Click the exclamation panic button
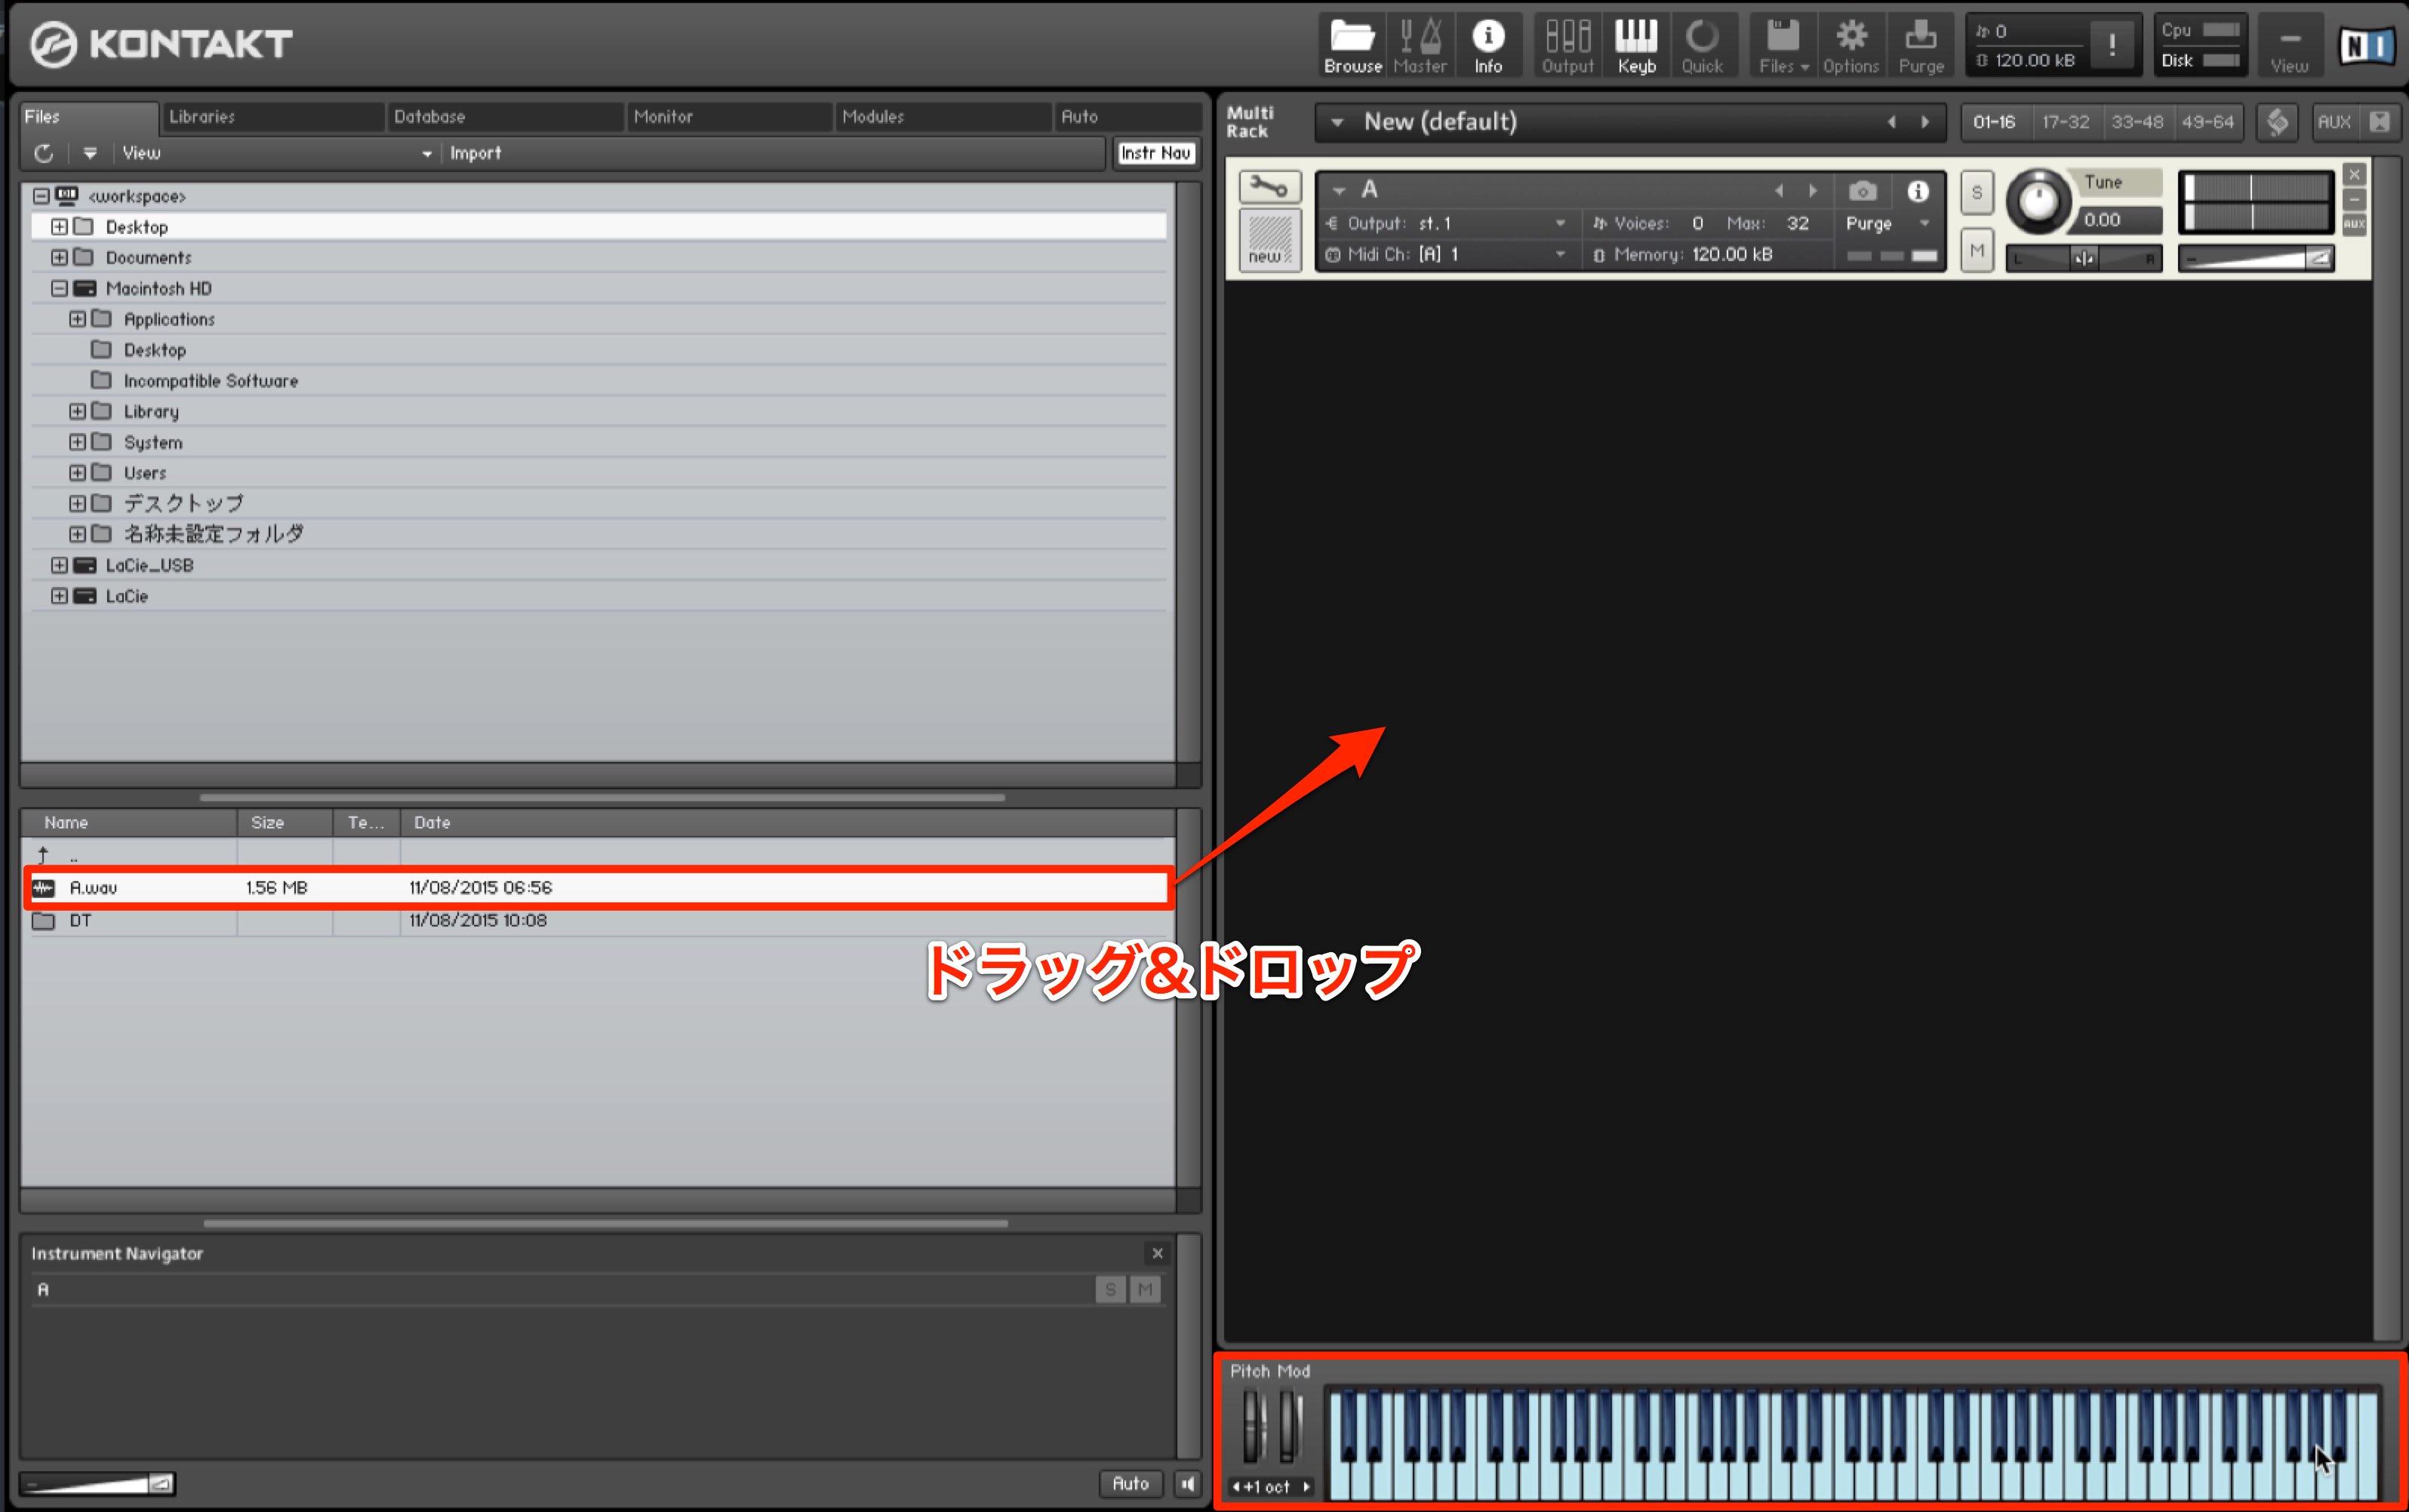2409x1512 pixels. tap(2112, 44)
